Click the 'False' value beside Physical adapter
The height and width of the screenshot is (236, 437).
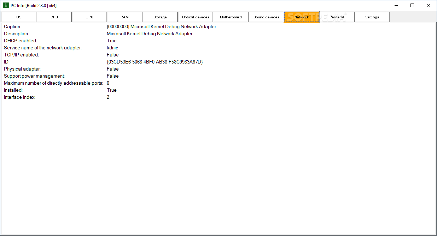click(113, 69)
